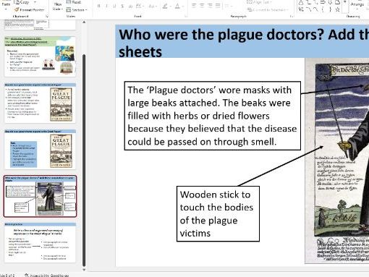Screen dimensions: 369x277
Task: Open the Change Case dropdown
Action: pos(152,6)
